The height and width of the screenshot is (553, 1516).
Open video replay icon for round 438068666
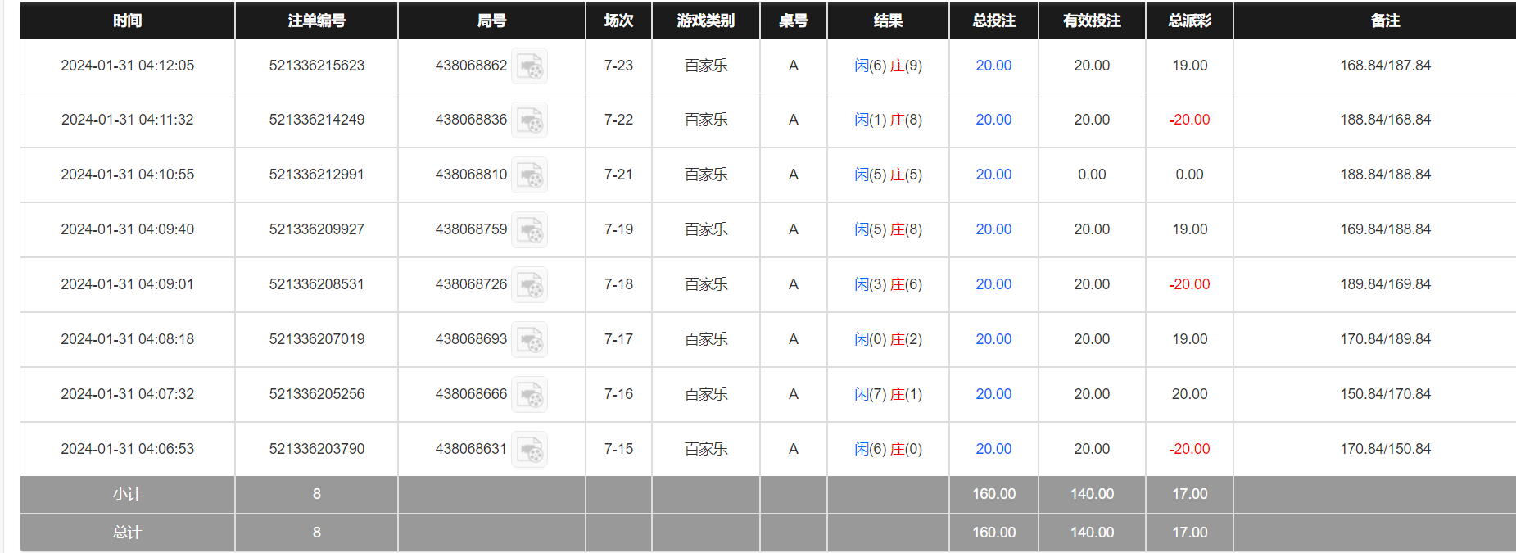point(530,395)
